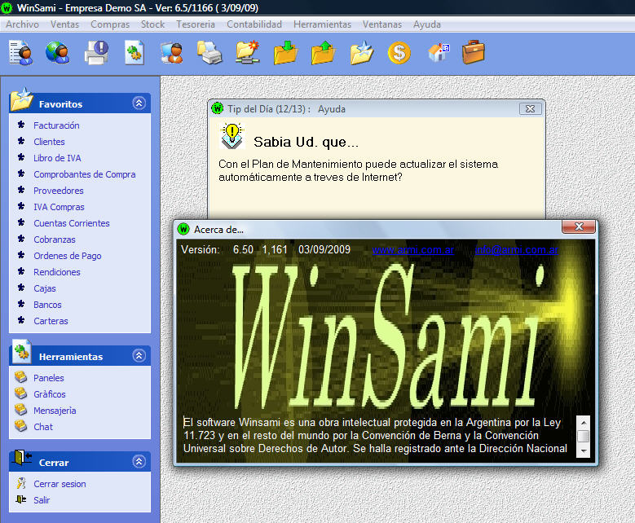This screenshot has height=523, width=635.
Task: Open Cuentas Corrientes favorite
Action: point(71,223)
